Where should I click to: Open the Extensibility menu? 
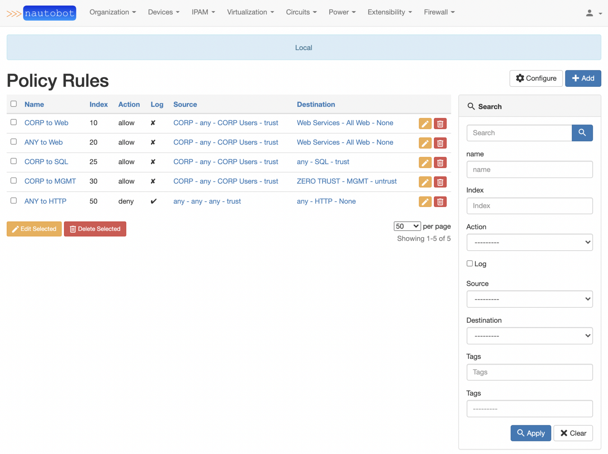pos(390,12)
